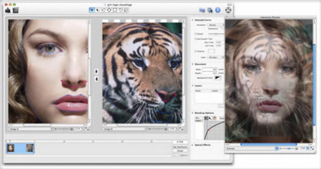The height and width of the screenshot is (169, 321).
Task: Select the girl thumbnail in timeline
Action: (x=11, y=148)
